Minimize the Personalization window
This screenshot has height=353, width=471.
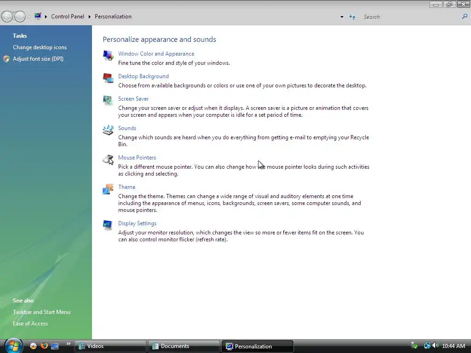pyautogui.click(x=436, y=4)
